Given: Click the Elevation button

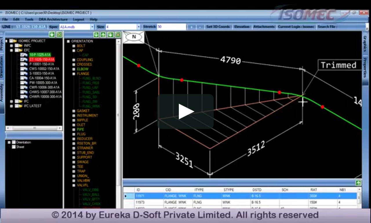Looking at the screenshot, I should 242,27.
